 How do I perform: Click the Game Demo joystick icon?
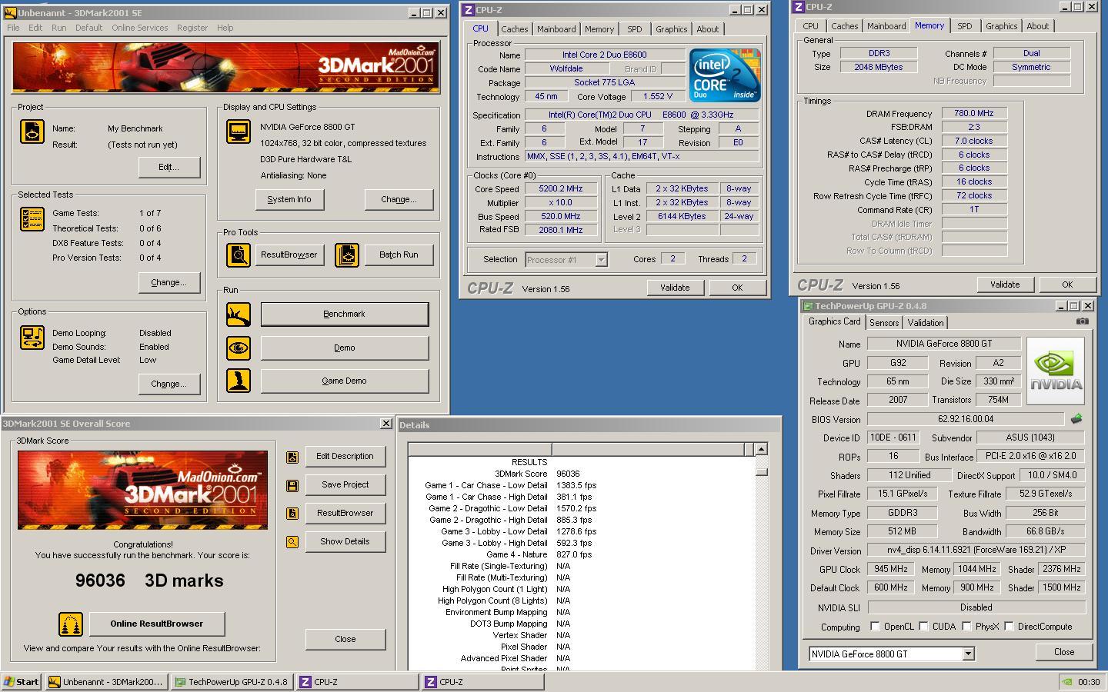click(239, 381)
